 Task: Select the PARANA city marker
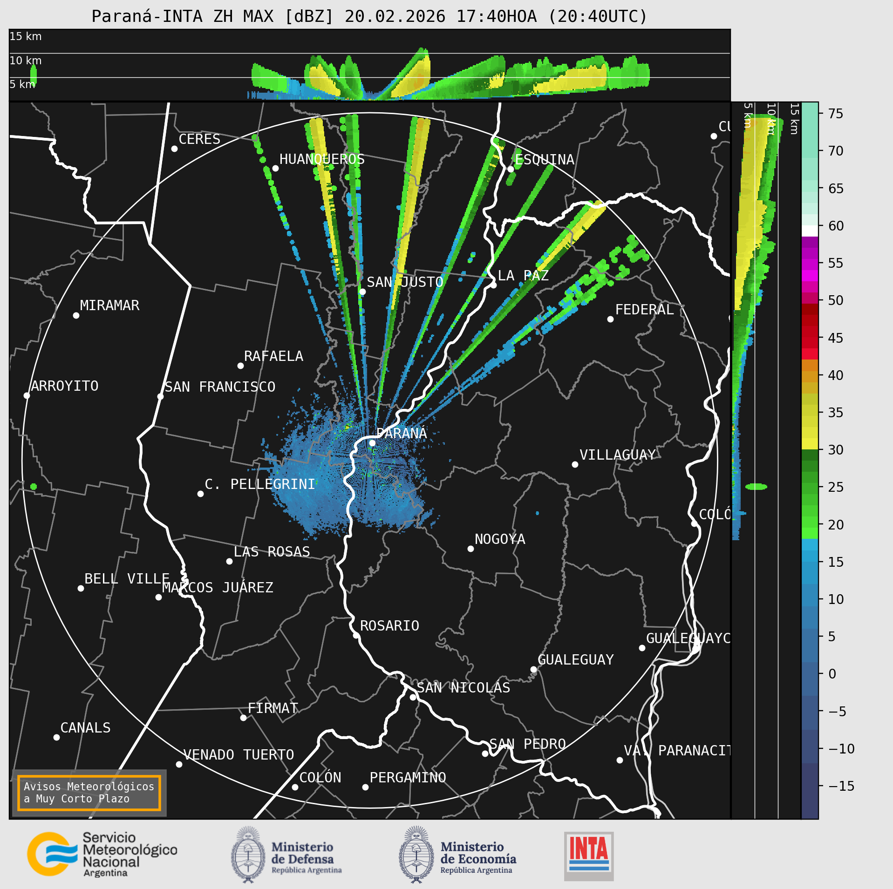click(372, 443)
